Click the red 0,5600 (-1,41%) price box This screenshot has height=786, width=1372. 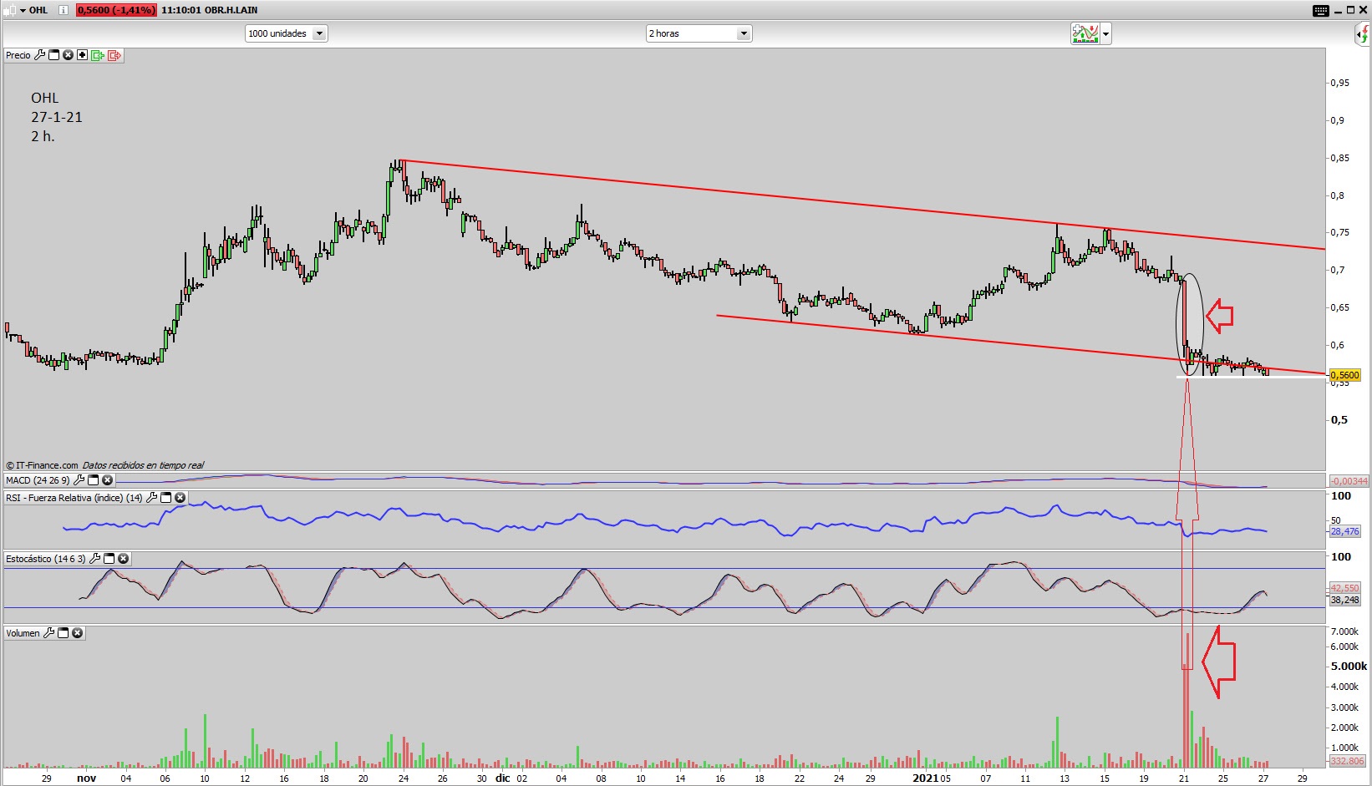(116, 10)
